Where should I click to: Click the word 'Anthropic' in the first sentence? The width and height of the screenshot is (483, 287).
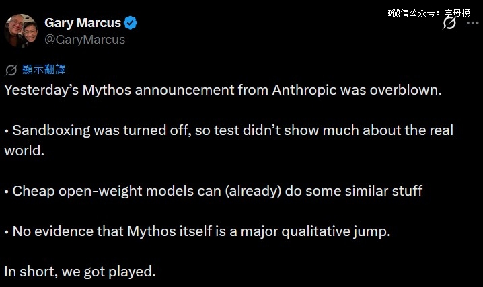tap(305, 90)
